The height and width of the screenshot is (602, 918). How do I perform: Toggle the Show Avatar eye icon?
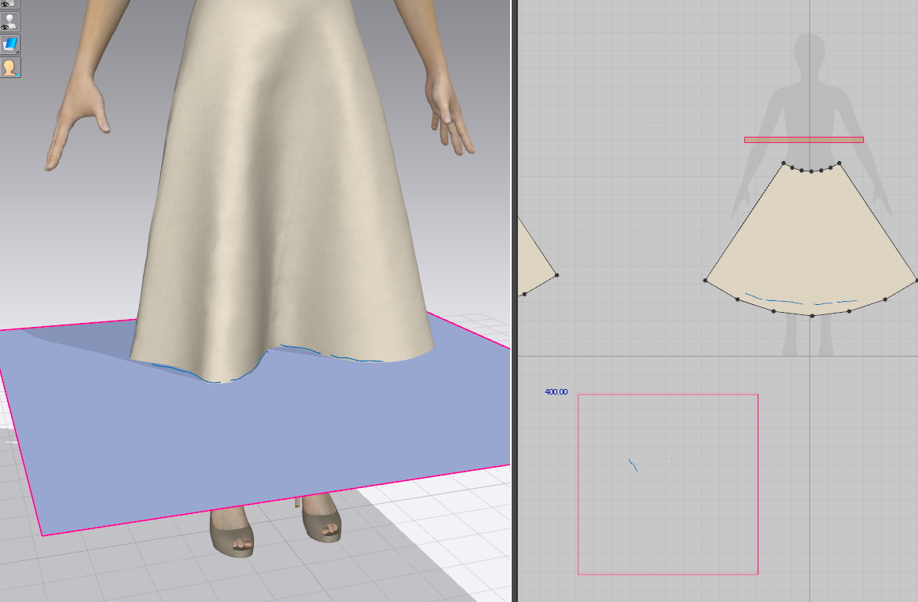tap(9, 22)
